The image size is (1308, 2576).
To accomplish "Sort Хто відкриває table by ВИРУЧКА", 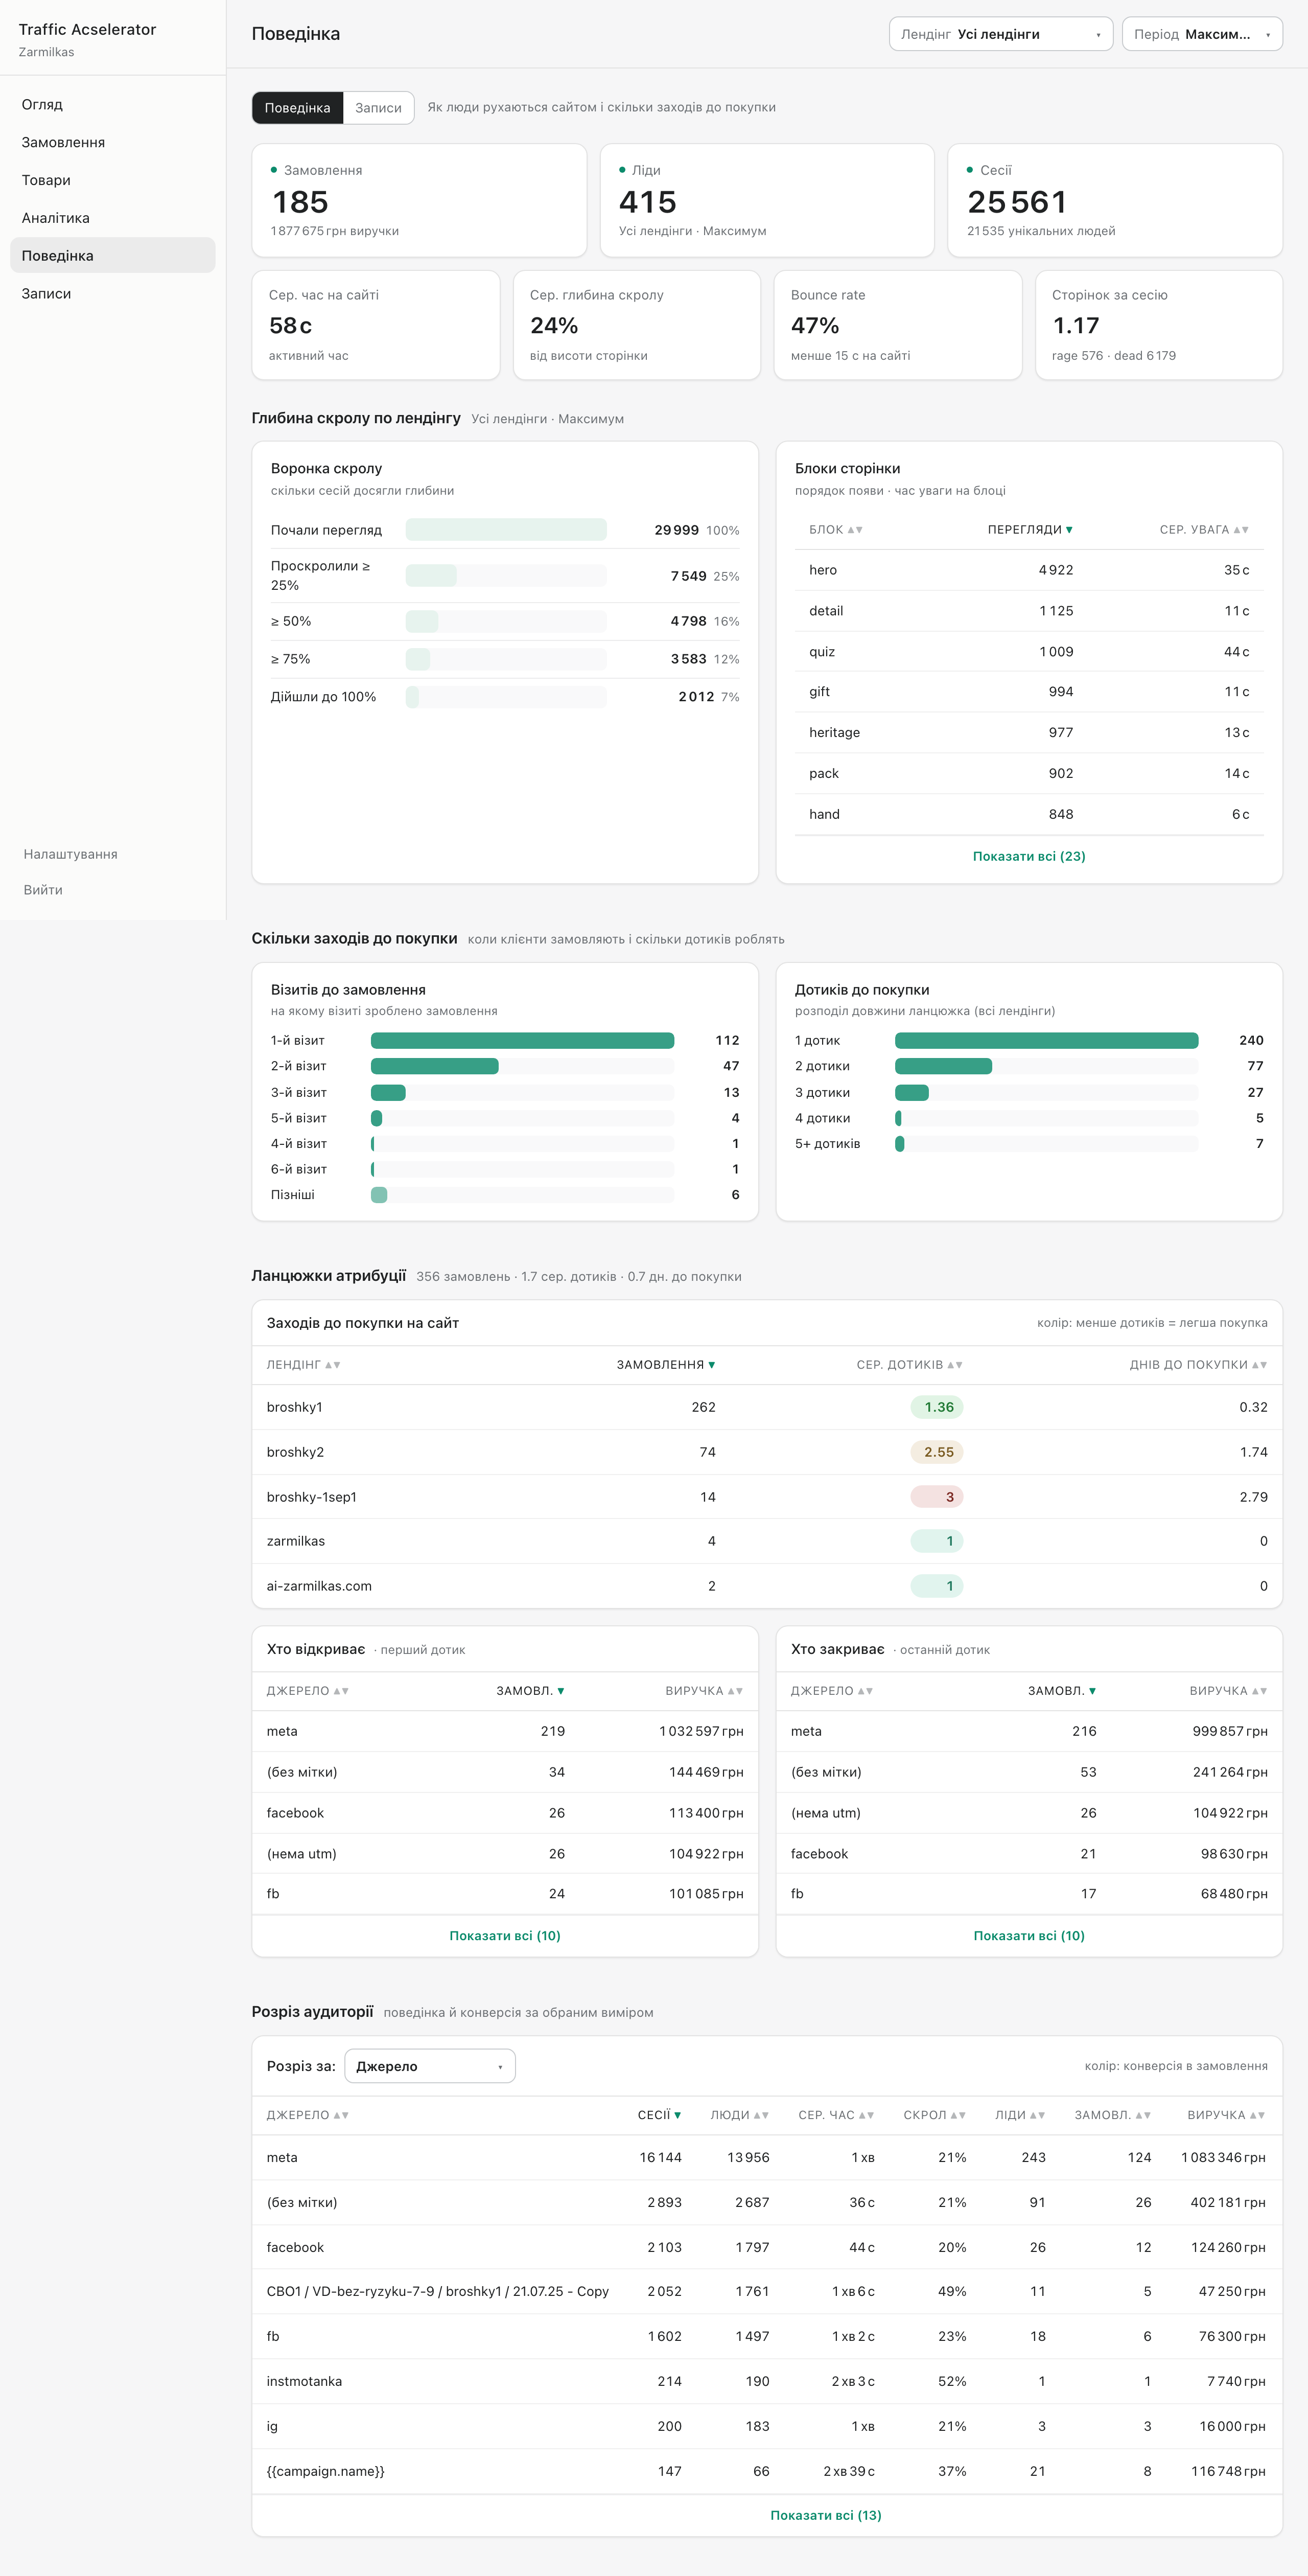I will [704, 1691].
